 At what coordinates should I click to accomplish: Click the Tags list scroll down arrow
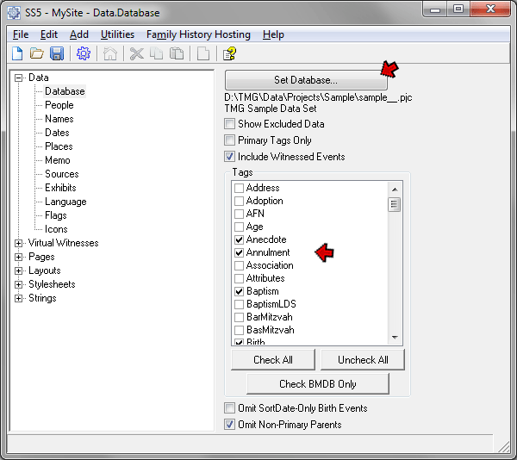pyautogui.click(x=396, y=338)
